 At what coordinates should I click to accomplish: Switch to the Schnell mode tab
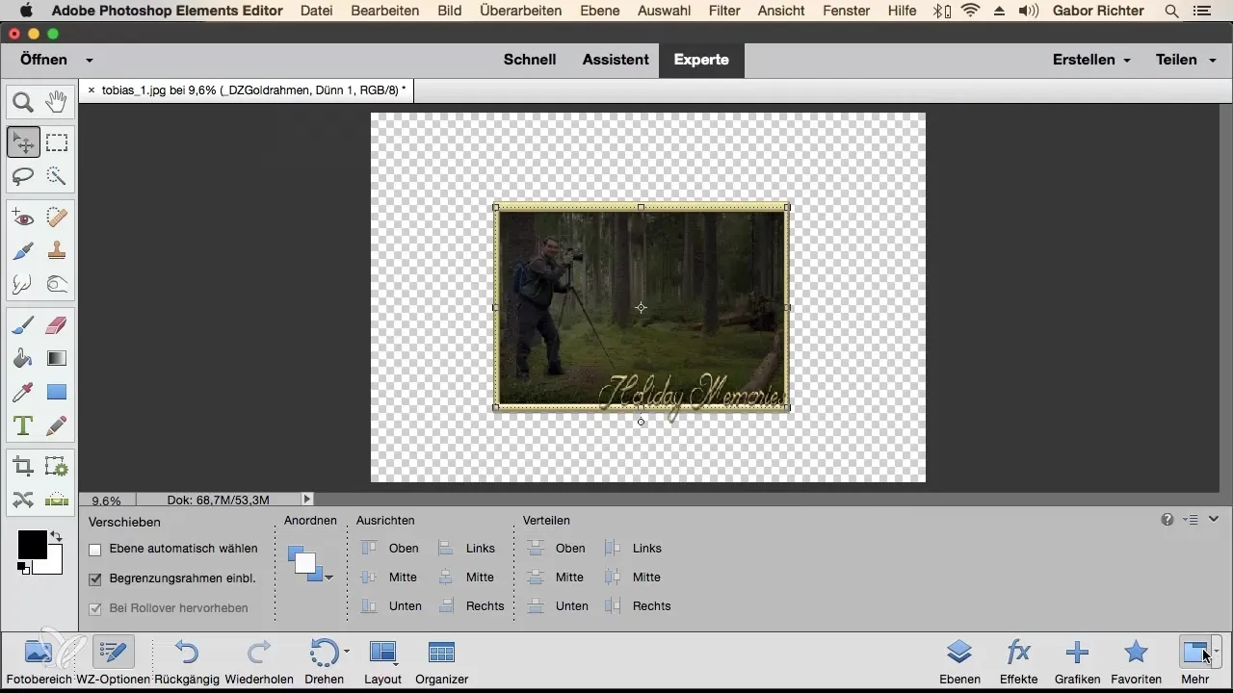pos(530,60)
